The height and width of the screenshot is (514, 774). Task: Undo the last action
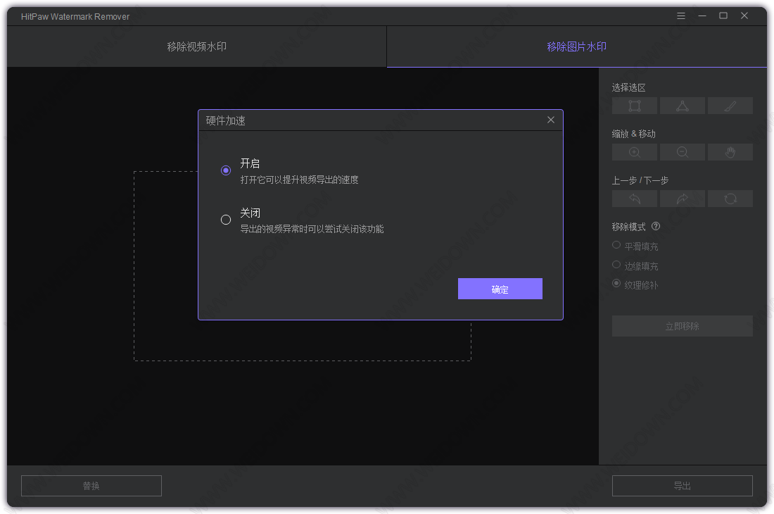tap(634, 199)
